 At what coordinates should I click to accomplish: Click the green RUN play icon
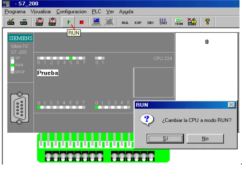(x=69, y=22)
